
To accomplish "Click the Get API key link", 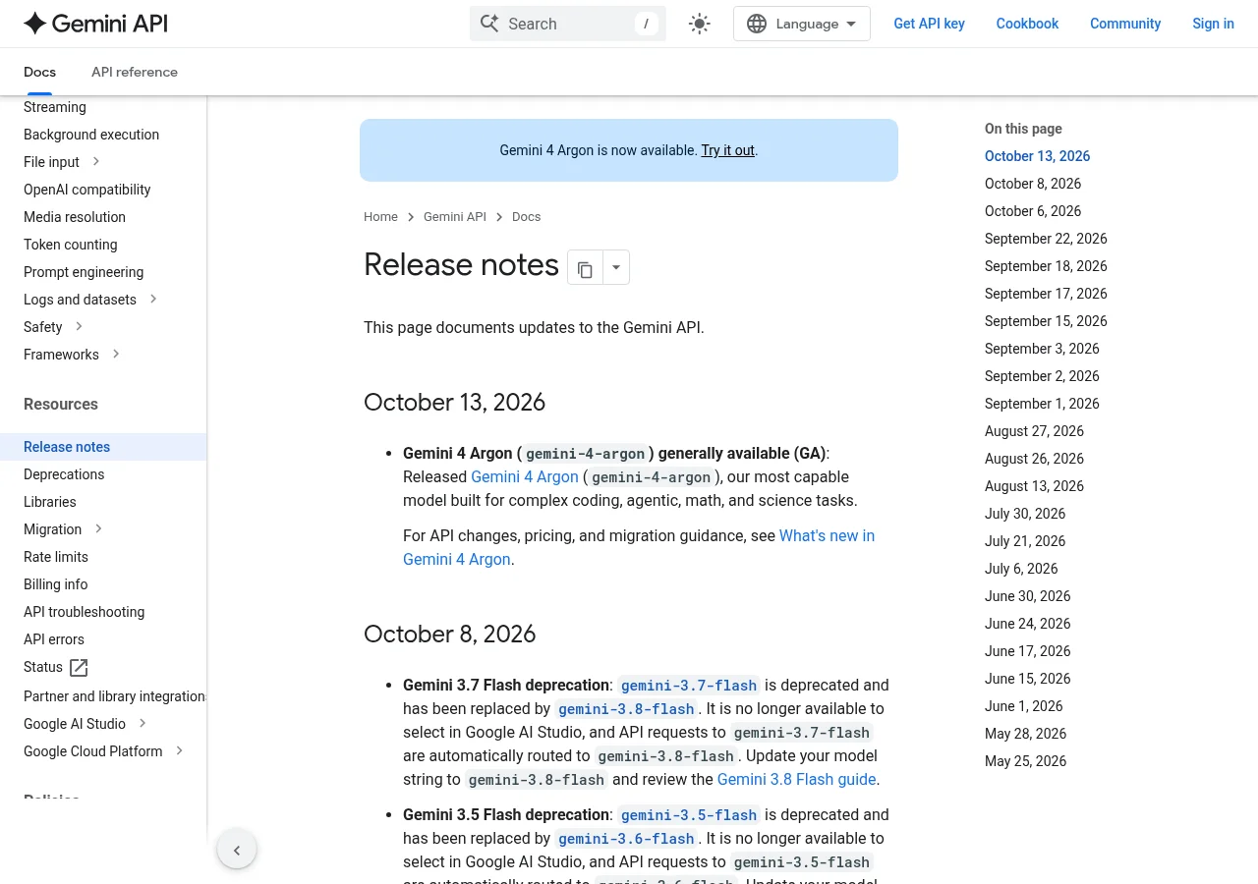I will click(x=929, y=24).
